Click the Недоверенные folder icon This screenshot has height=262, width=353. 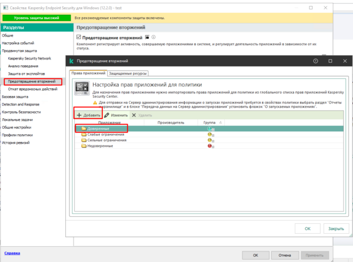[x=84, y=146]
